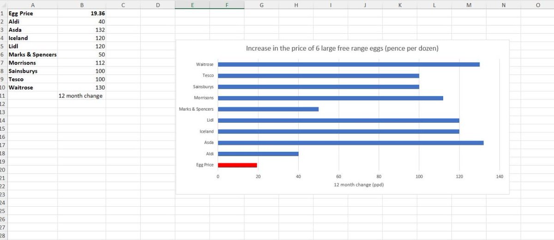This screenshot has width=554, height=240.
Task: Select column B header
Action: [x=82, y=5]
